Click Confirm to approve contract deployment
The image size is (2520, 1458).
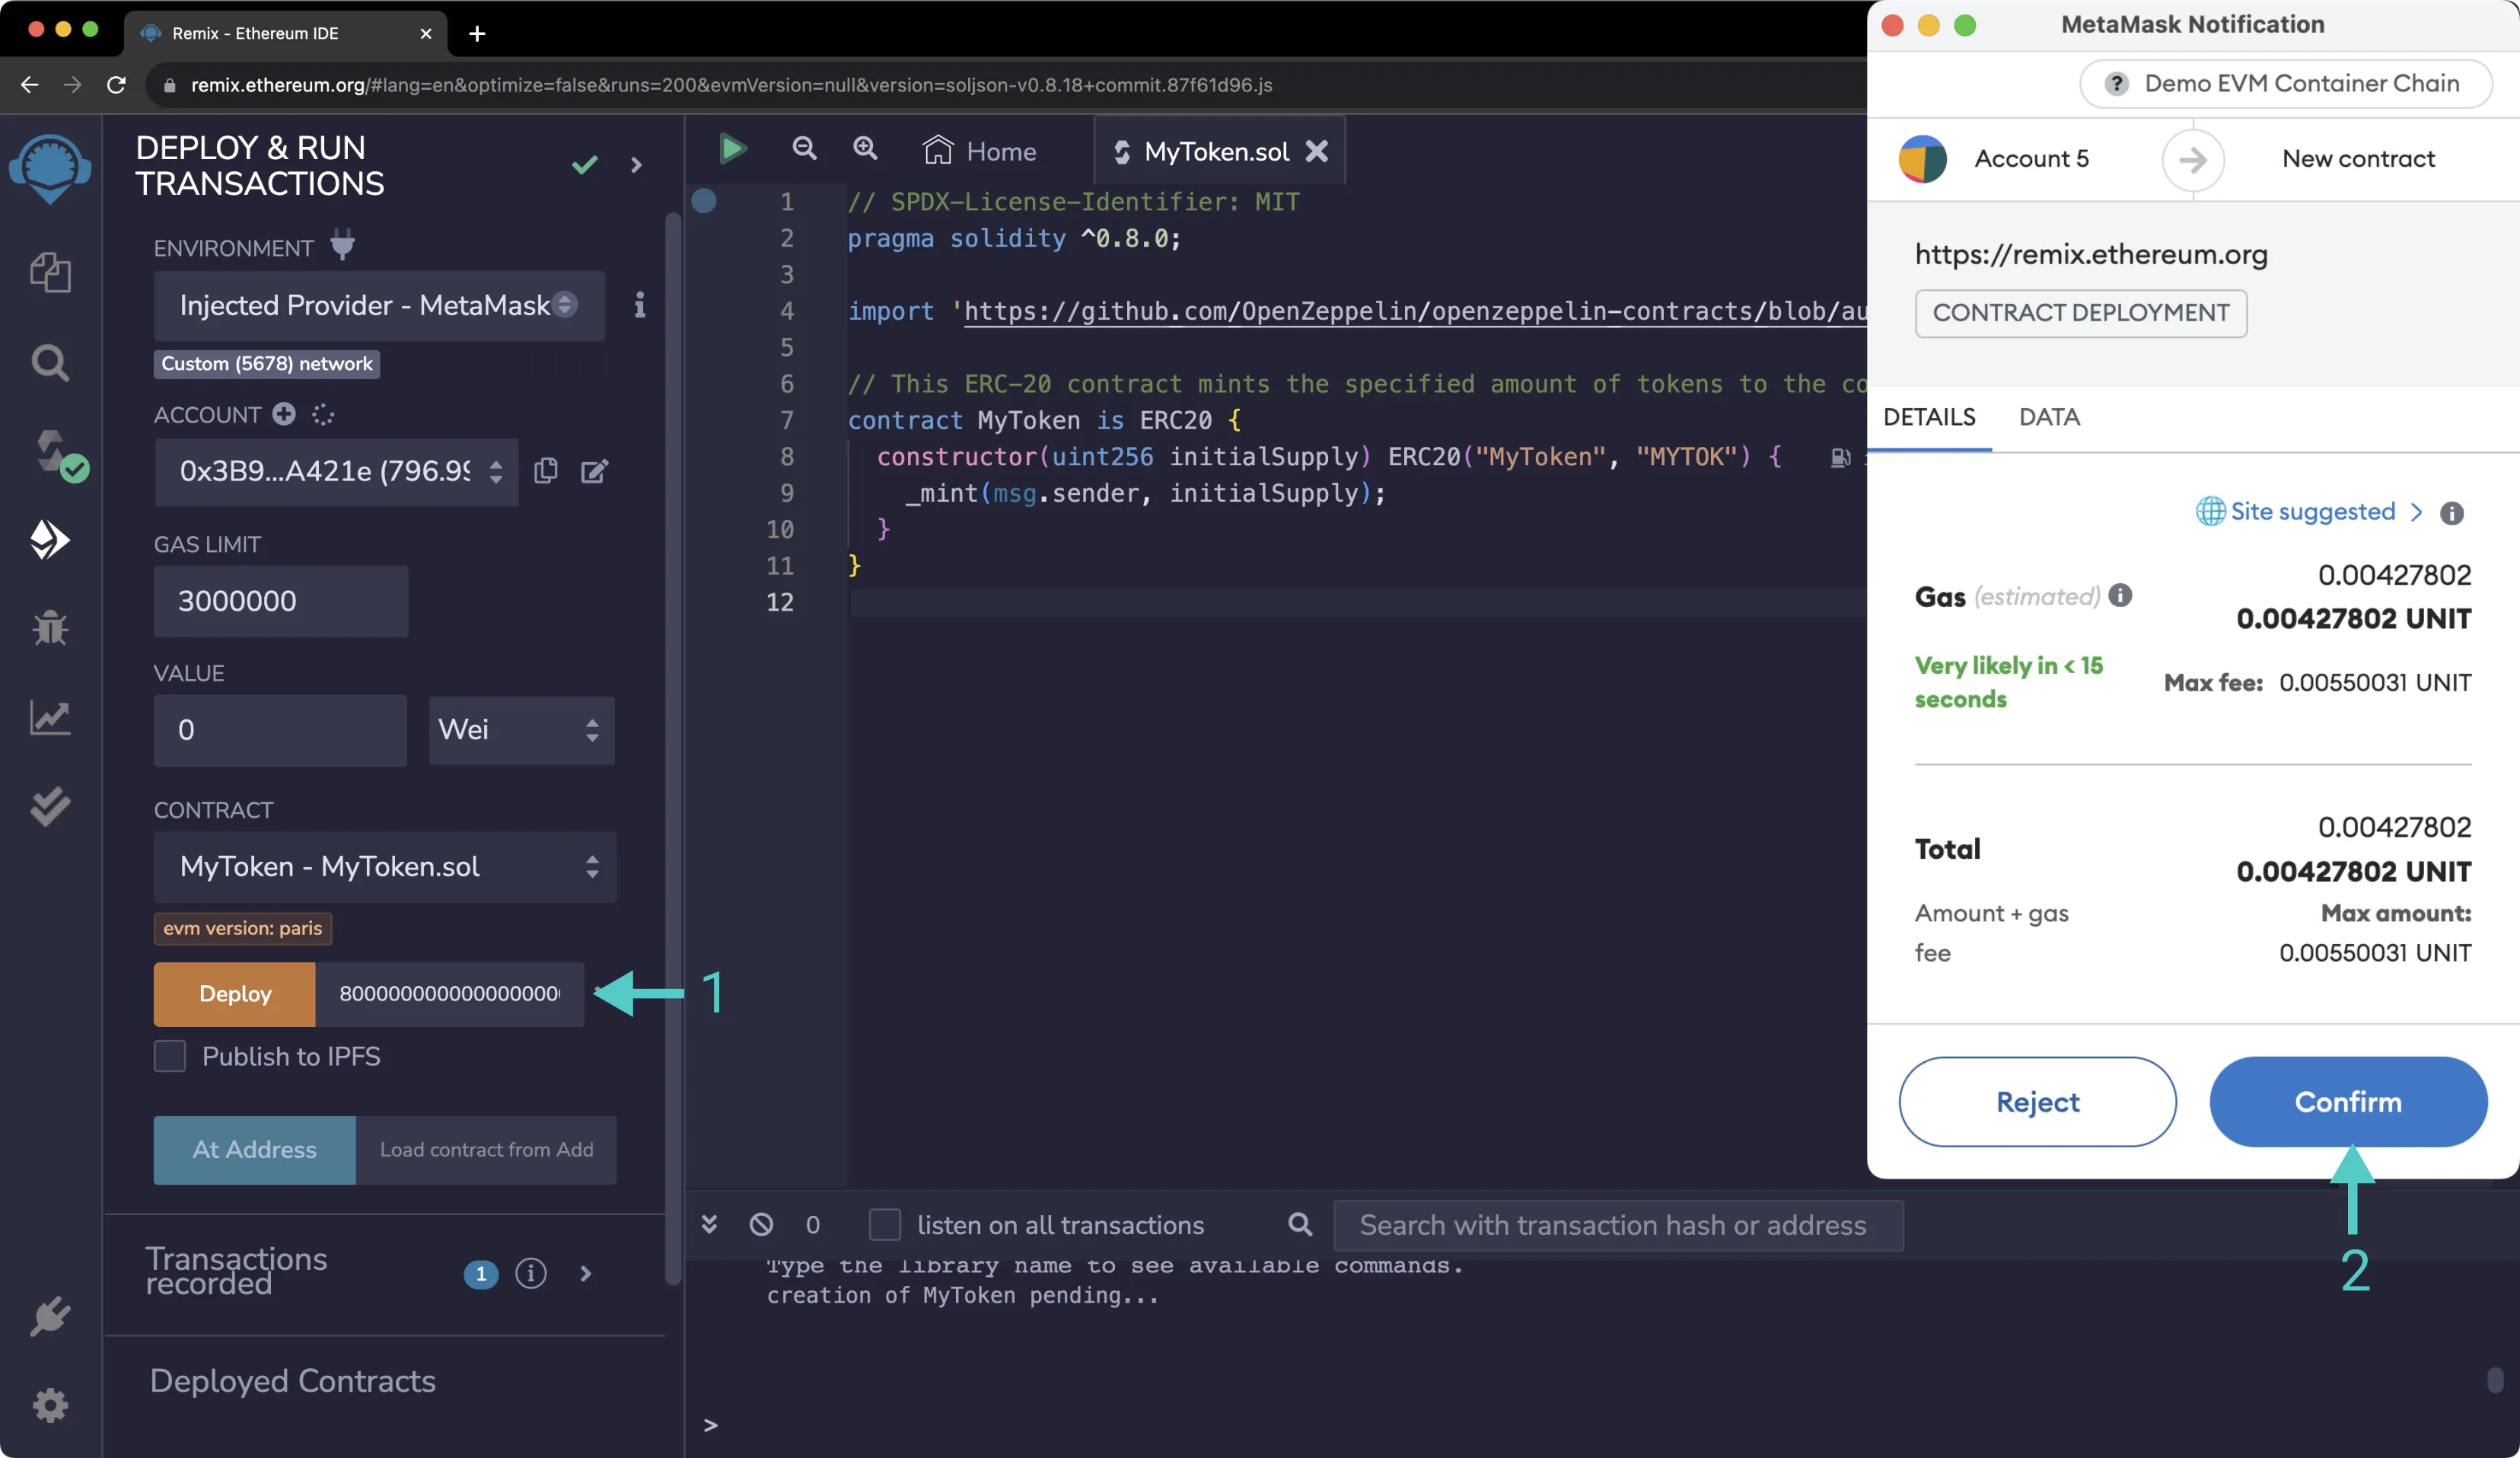point(2348,1100)
